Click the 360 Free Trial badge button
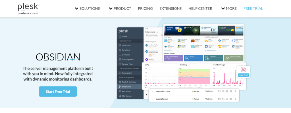Viewport: 291px width, 113px height. coord(244,75)
